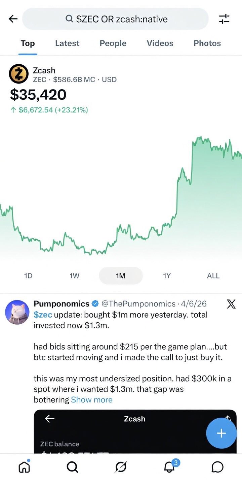The image size is (242, 485).
Task: Open Search from bottom navigation
Action: click(x=72, y=467)
